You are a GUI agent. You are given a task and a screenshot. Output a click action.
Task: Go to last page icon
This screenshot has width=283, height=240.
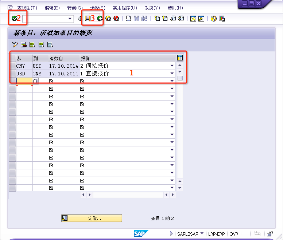181,18
